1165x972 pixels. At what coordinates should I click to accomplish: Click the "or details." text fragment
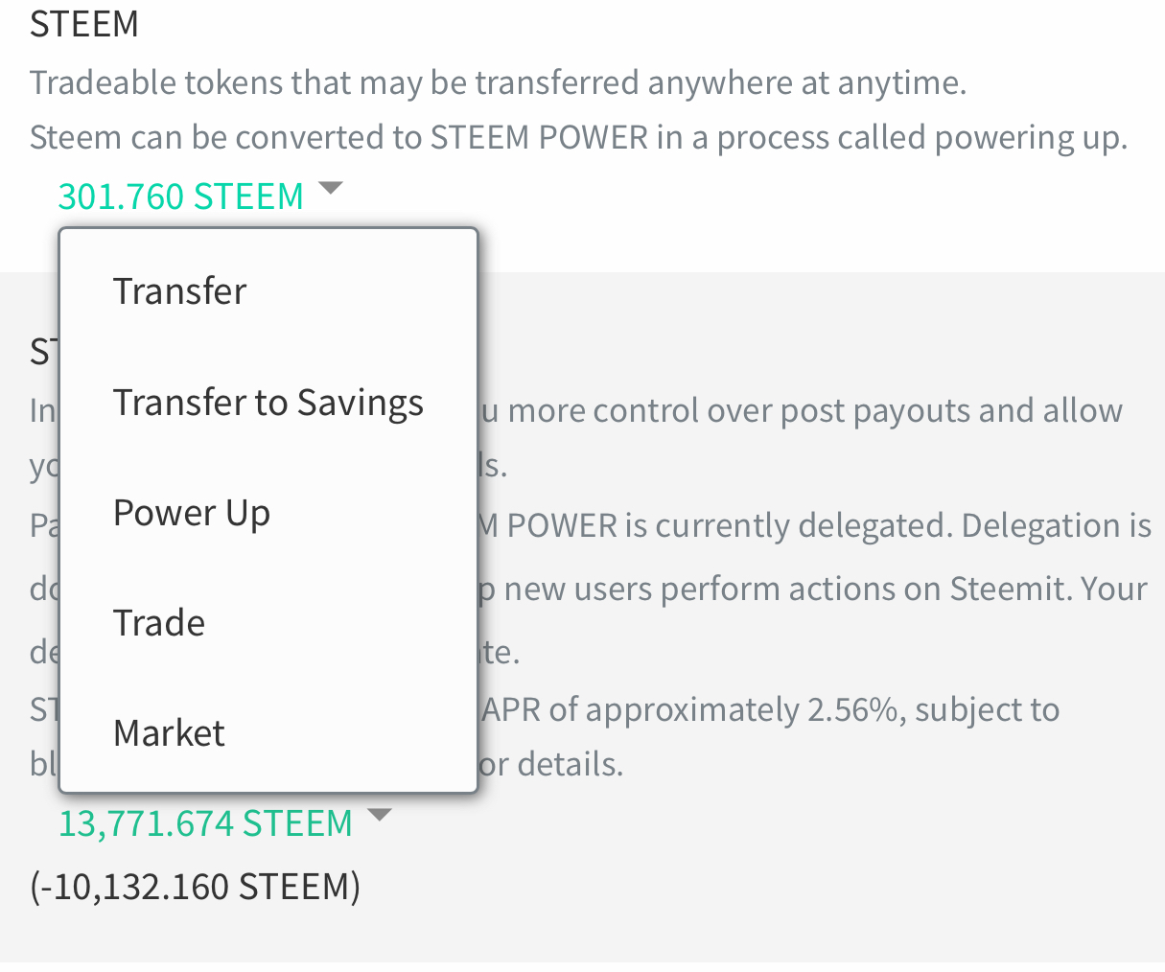pyautogui.click(x=552, y=765)
